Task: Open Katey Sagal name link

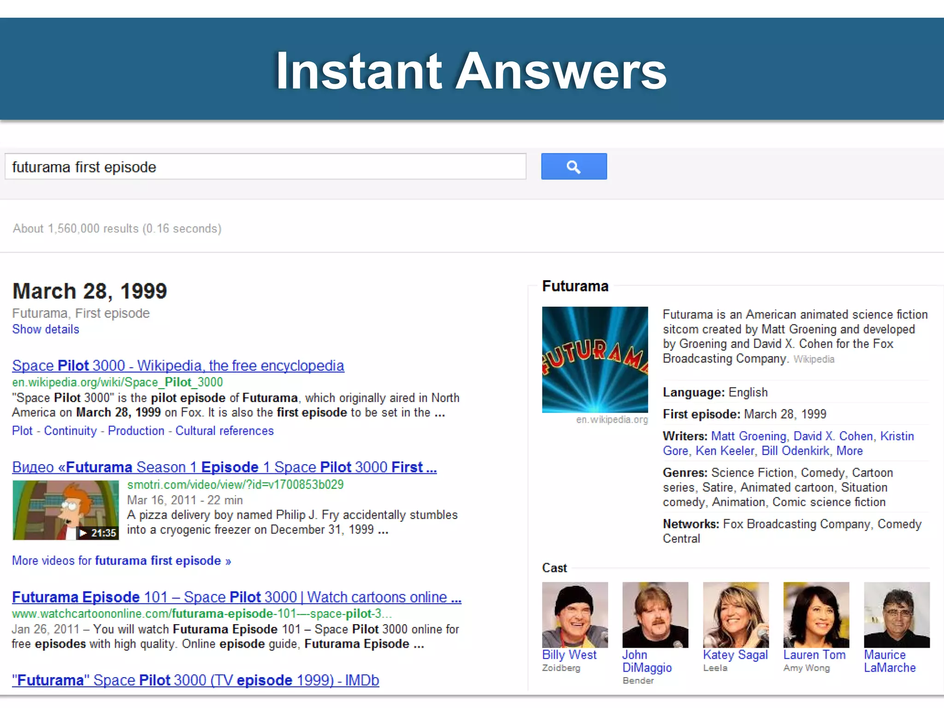Action: [735, 655]
